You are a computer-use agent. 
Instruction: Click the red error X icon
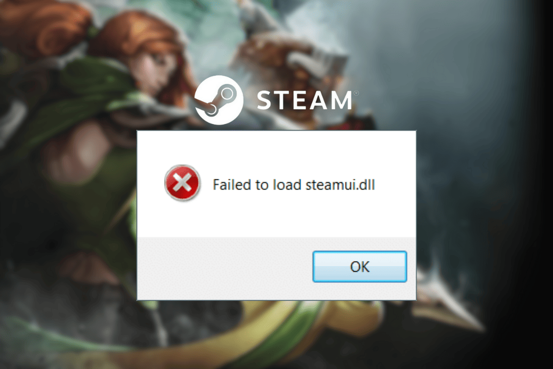[x=182, y=184]
